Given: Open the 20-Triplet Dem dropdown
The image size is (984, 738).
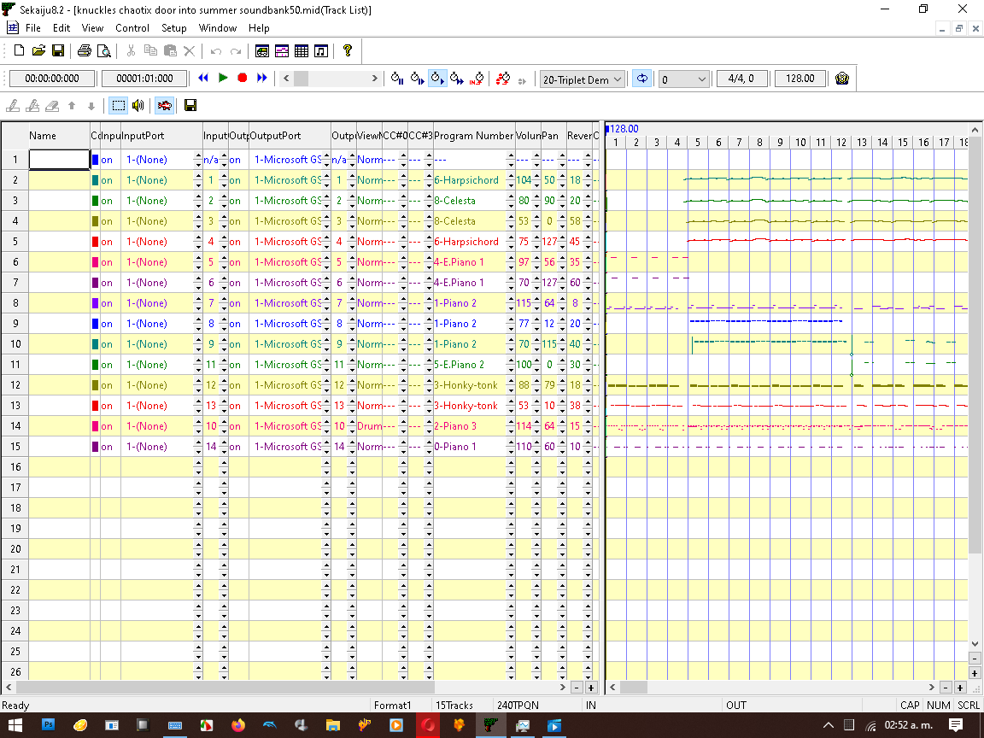Looking at the screenshot, I should pyautogui.click(x=615, y=79).
